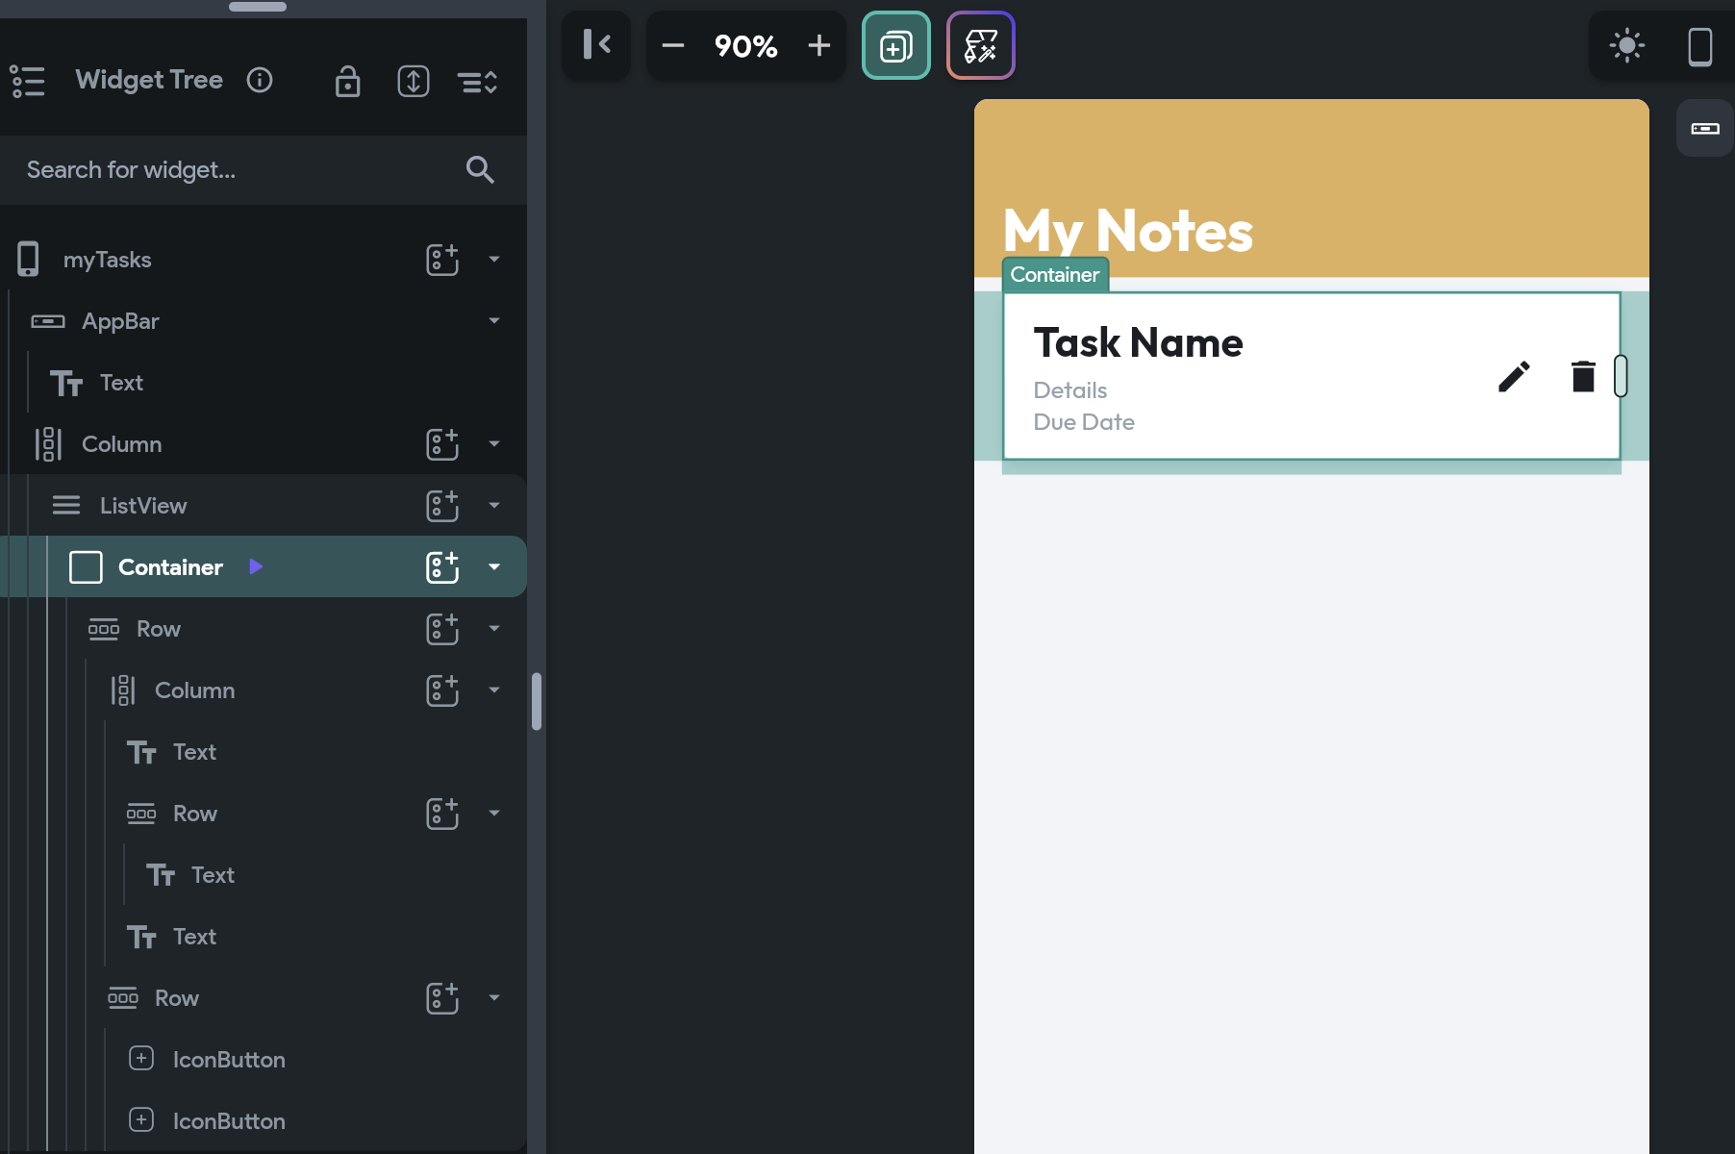Image resolution: width=1735 pixels, height=1154 pixels.
Task: Select the top-level Column item
Action: click(264, 443)
